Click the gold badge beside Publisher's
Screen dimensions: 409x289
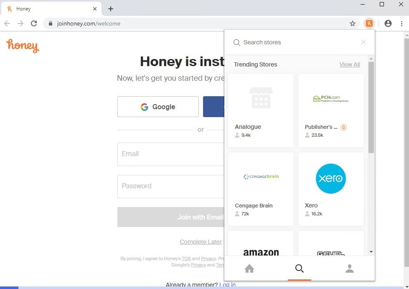[343, 127]
